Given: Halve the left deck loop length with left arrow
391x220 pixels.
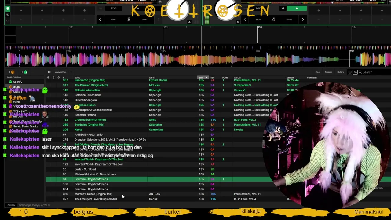Looking at the screenshot, I should point(100,20).
